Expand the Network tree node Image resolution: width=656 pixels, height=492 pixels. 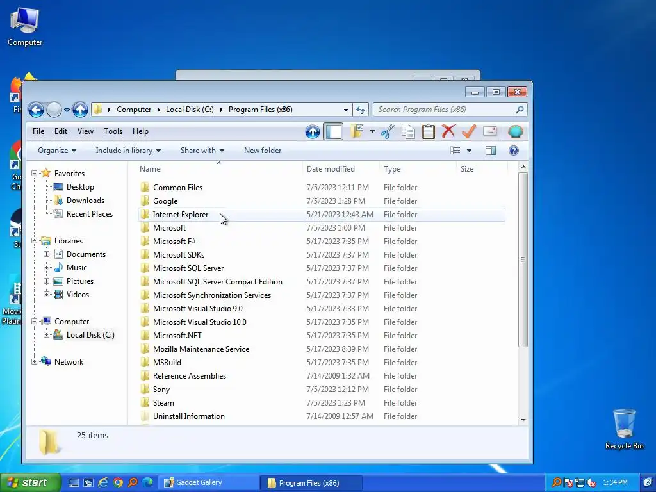pyautogui.click(x=35, y=361)
